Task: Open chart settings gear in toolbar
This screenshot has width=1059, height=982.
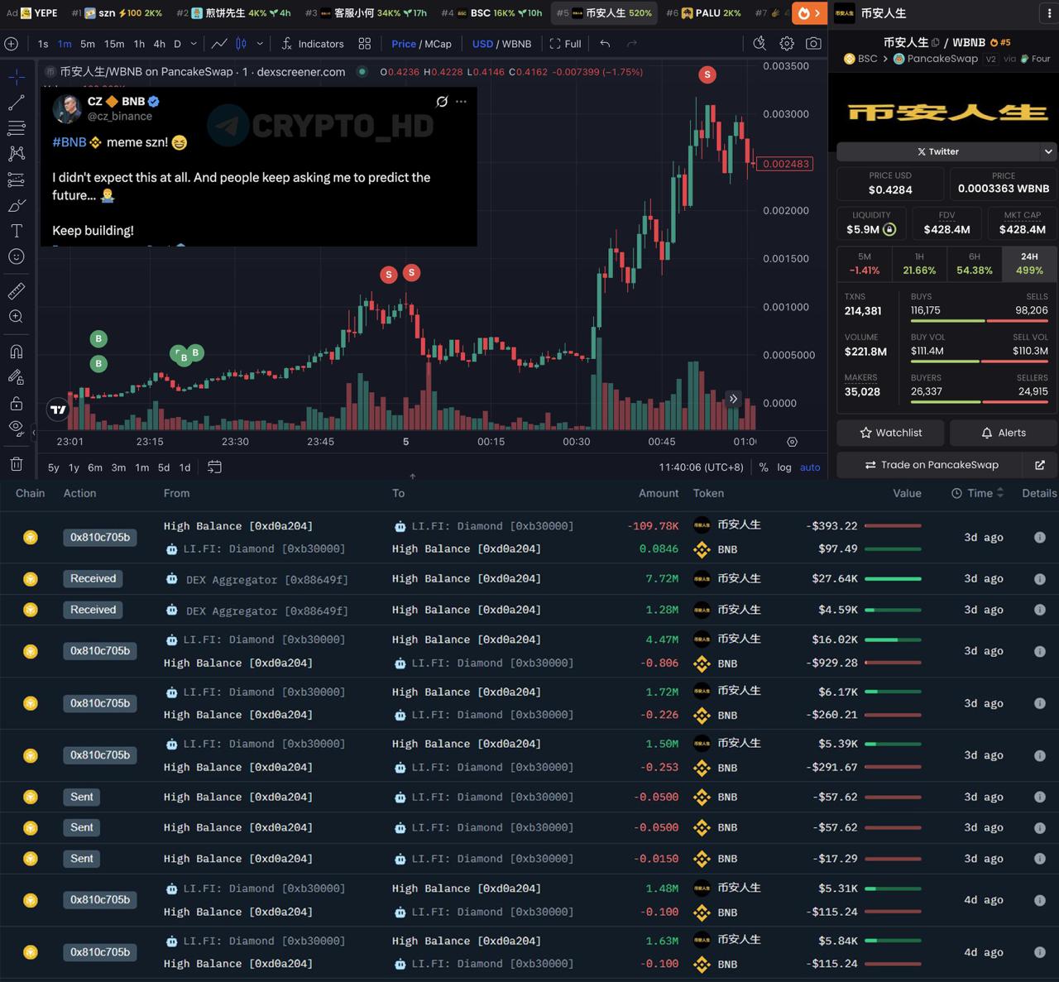Action: pos(787,44)
